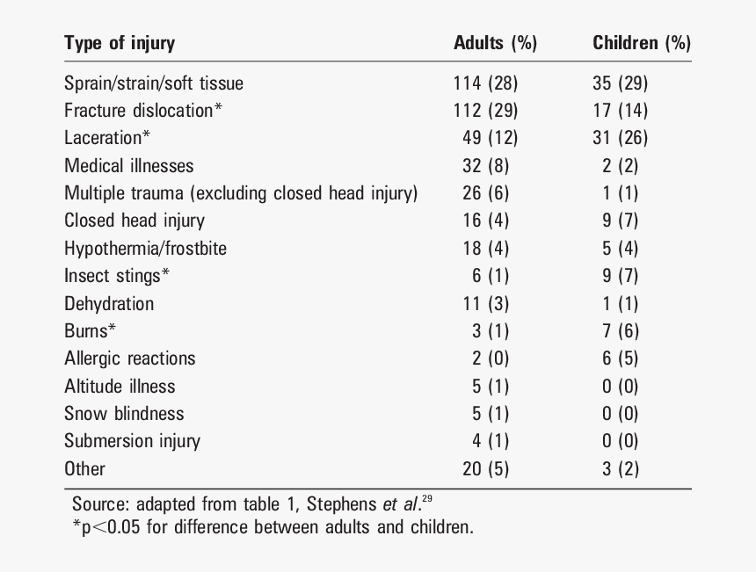The height and width of the screenshot is (572, 756).
Task: Click the 'Allergic reactions' row label
Action: (x=130, y=358)
